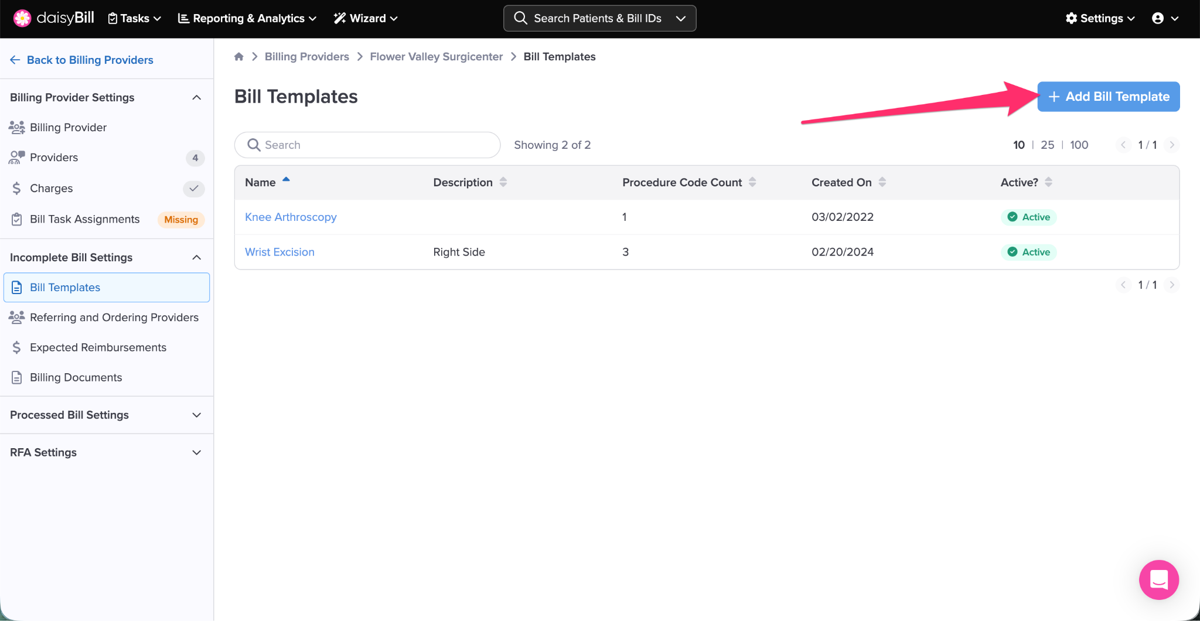The height and width of the screenshot is (621, 1200).
Task: Sort table by Created On date
Action: pyautogui.click(x=882, y=182)
